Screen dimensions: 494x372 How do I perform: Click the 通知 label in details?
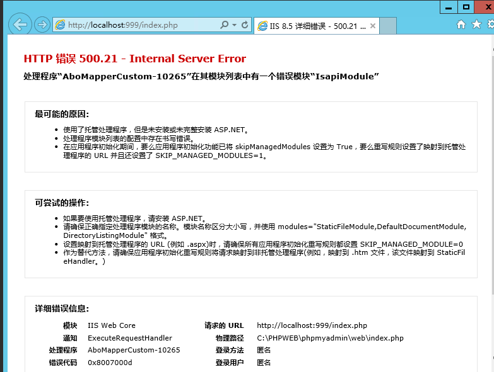click(70, 338)
